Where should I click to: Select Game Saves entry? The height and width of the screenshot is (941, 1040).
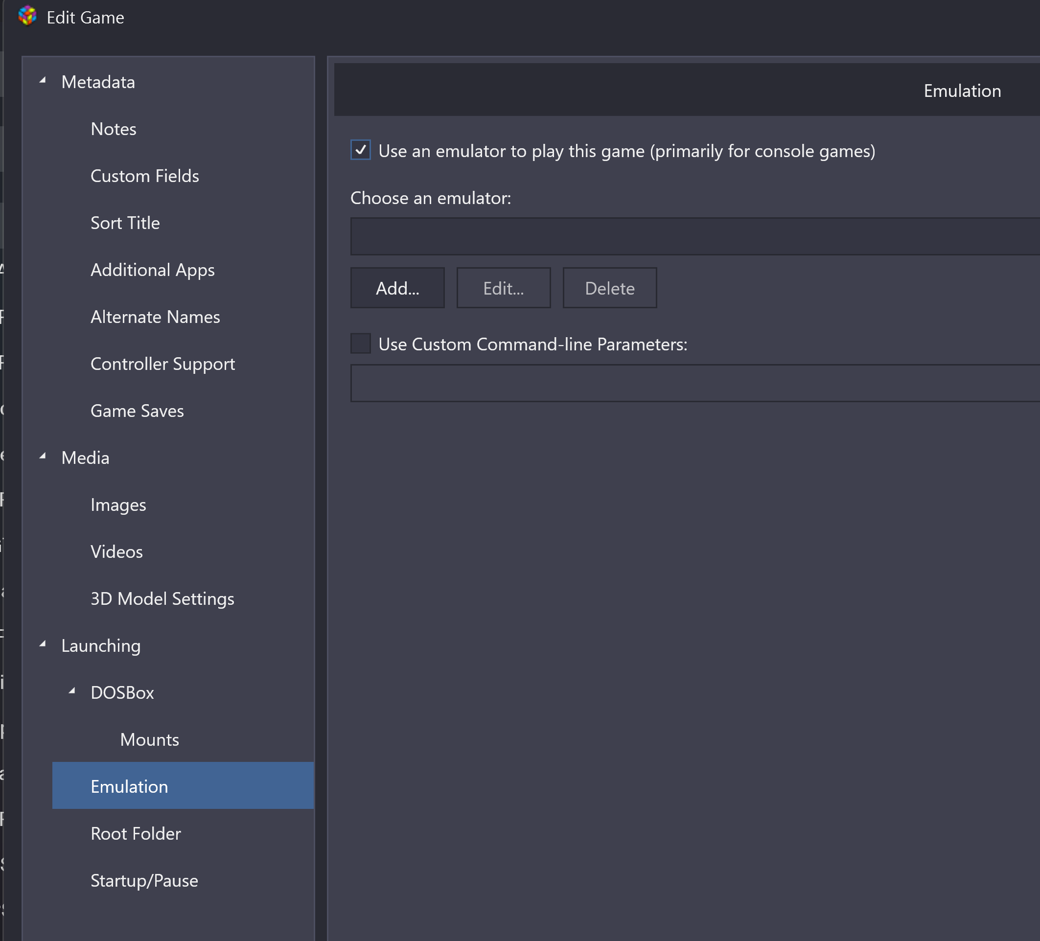tap(137, 411)
